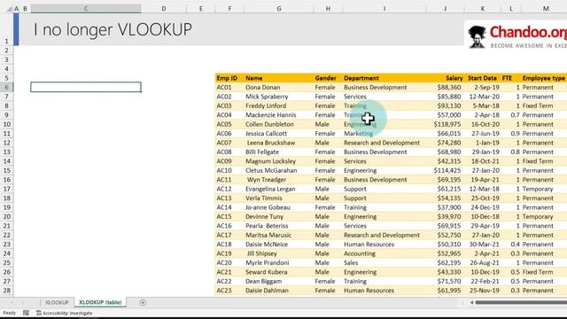Image resolution: width=567 pixels, height=319 pixels.
Task: Select start date cell '18-Oct-21'
Action: click(482, 161)
